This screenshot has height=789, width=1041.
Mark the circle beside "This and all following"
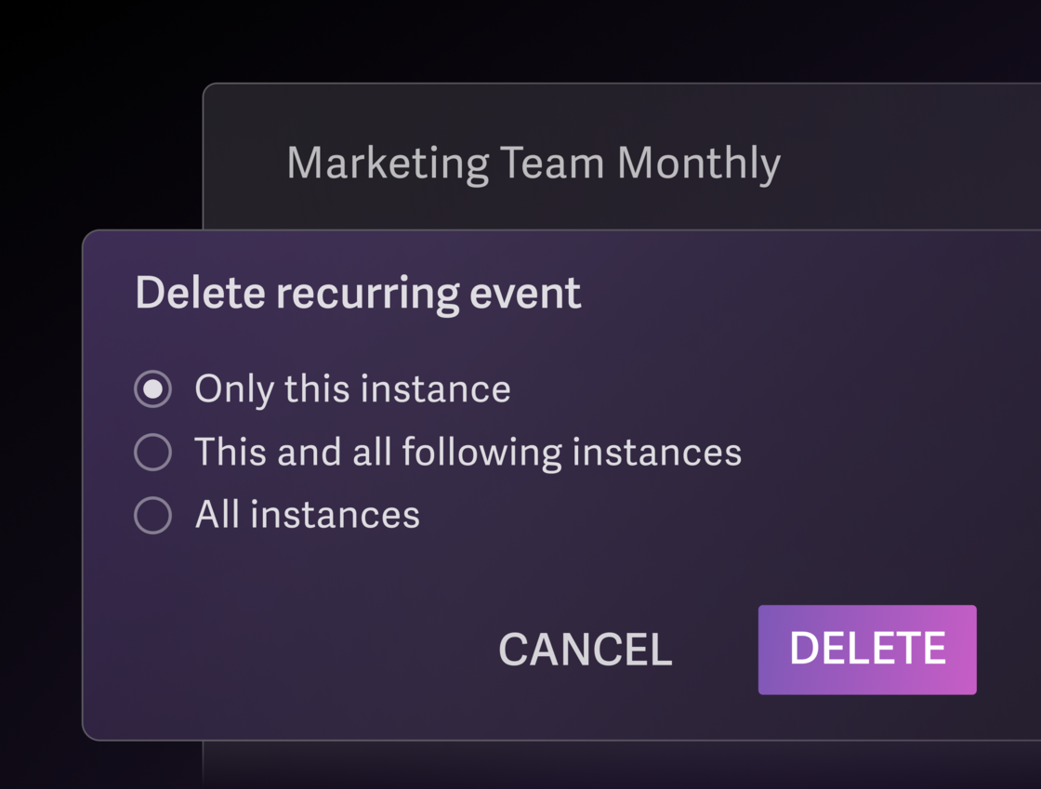[153, 453]
